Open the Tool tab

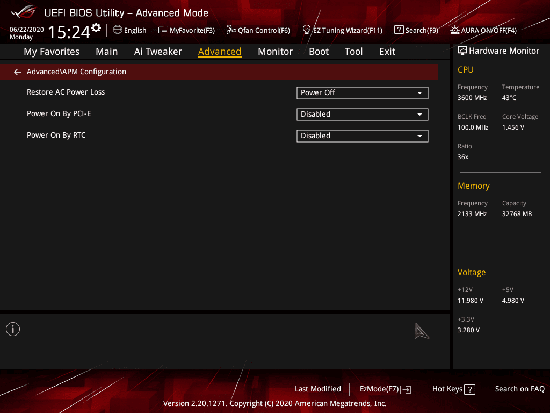pyautogui.click(x=353, y=52)
